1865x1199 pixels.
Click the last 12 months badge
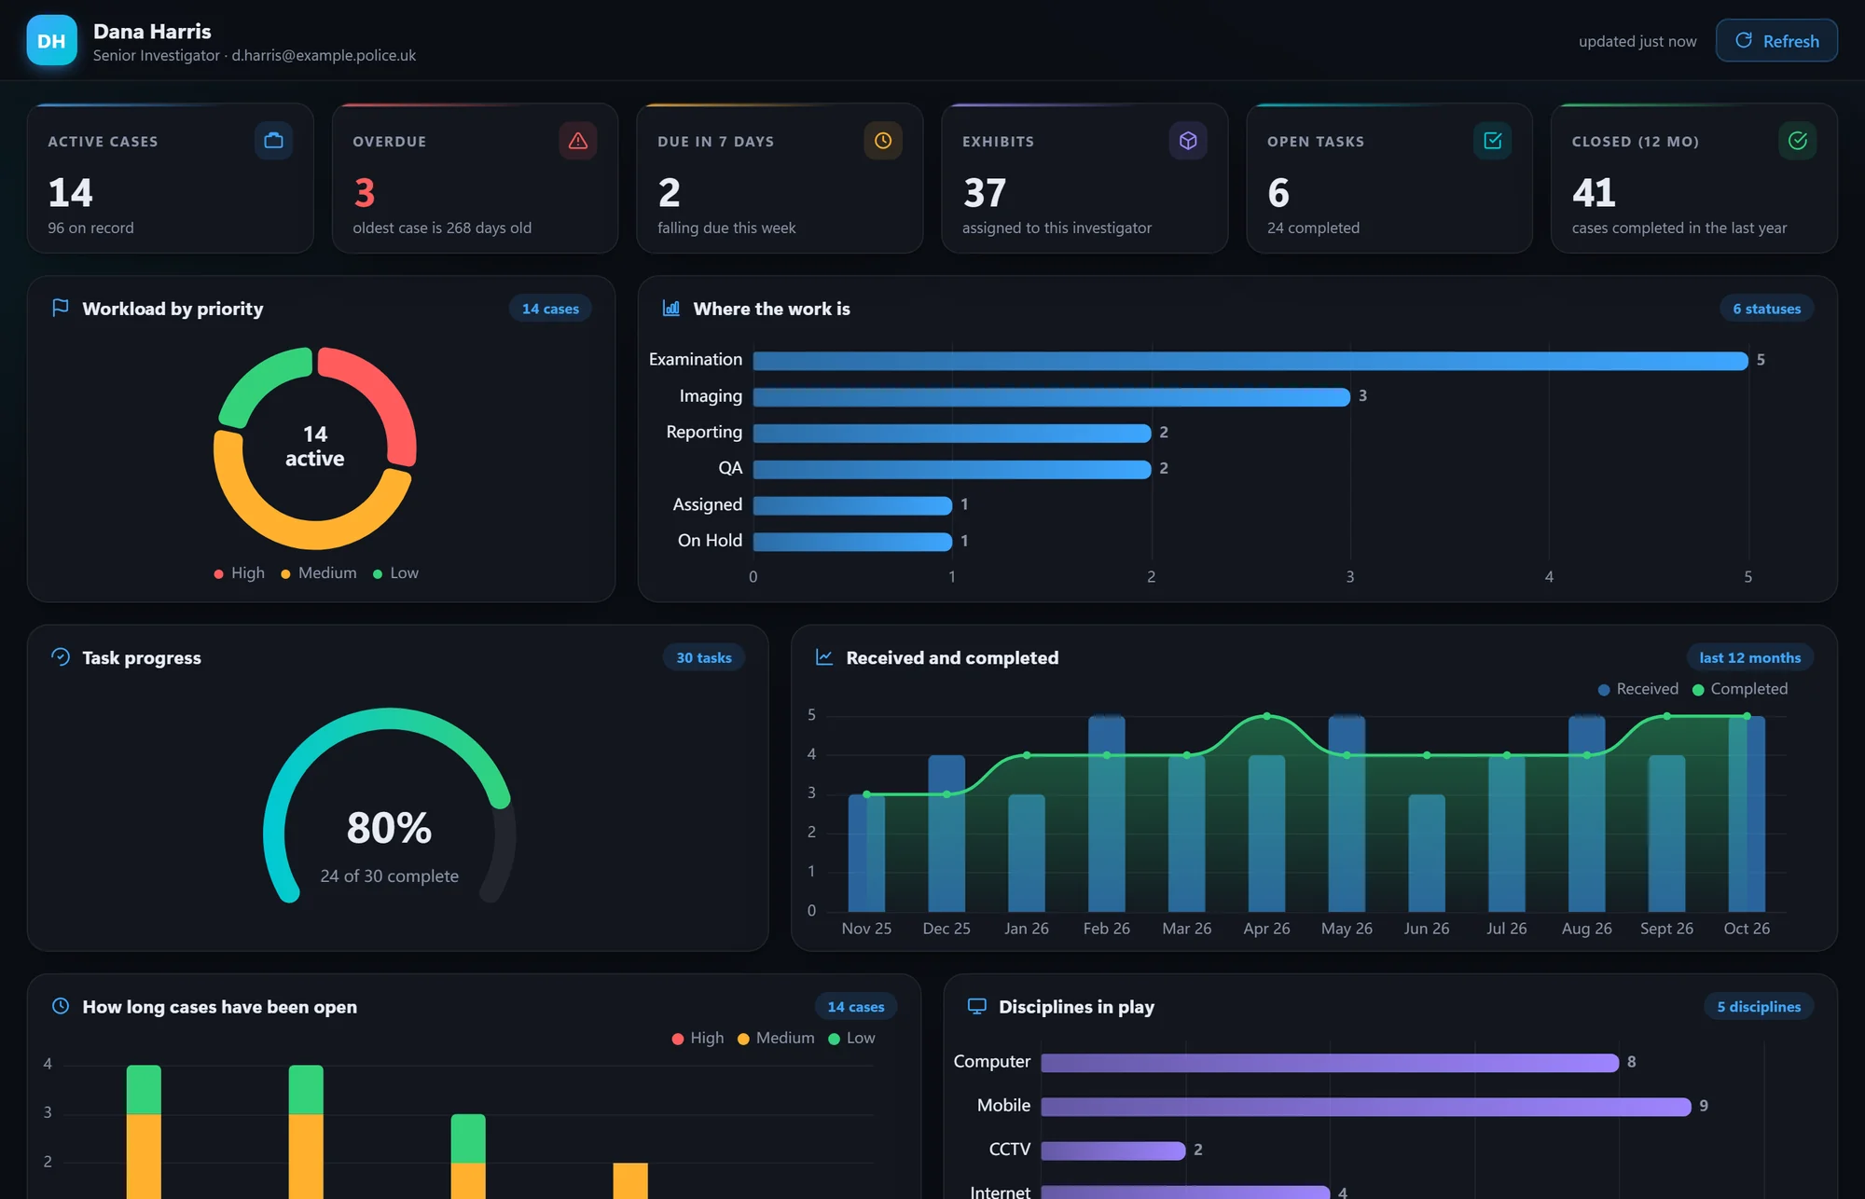1749,657
